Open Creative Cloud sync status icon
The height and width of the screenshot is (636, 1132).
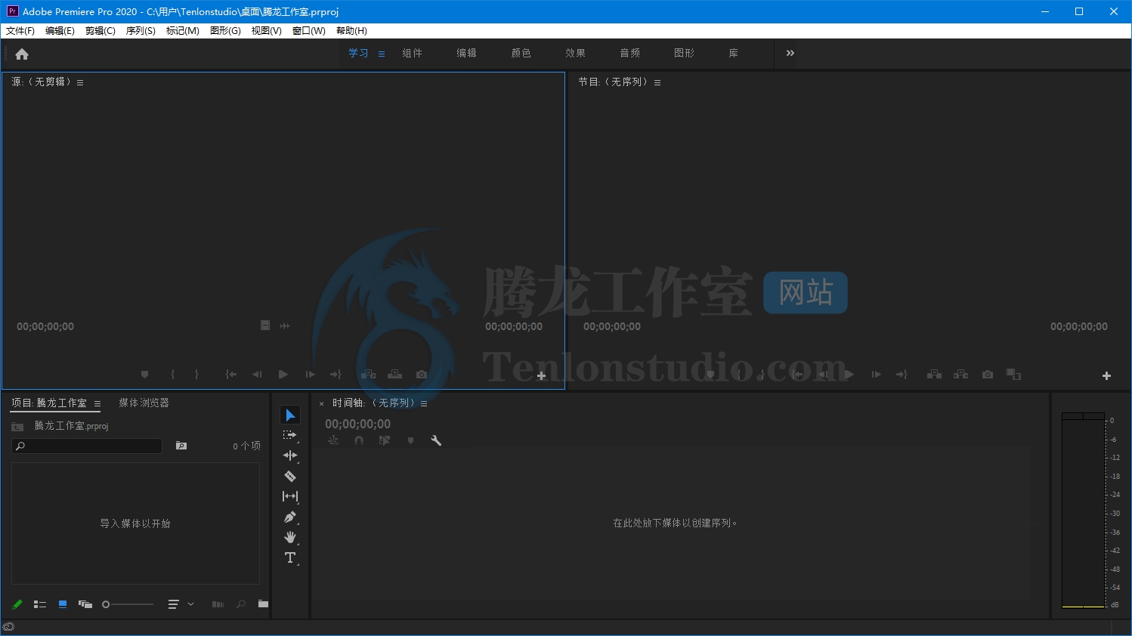tap(8, 627)
